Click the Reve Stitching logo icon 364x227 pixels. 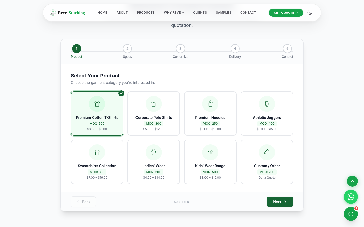53,12
